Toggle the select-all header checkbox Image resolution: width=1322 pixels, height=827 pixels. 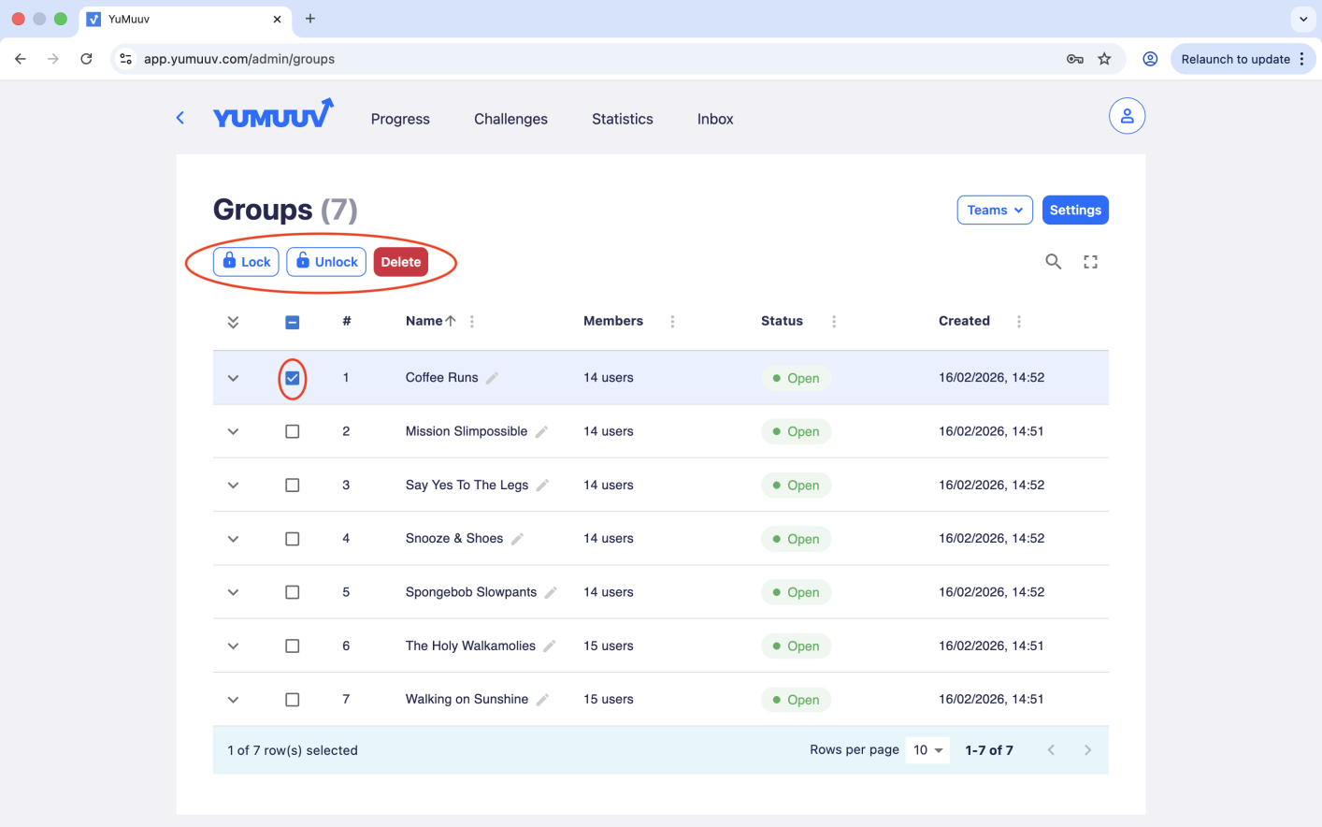(293, 322)
